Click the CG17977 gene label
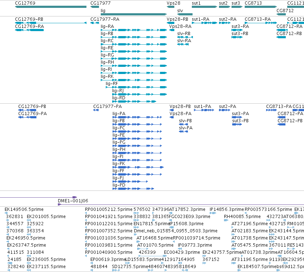 tap(100, 3)
